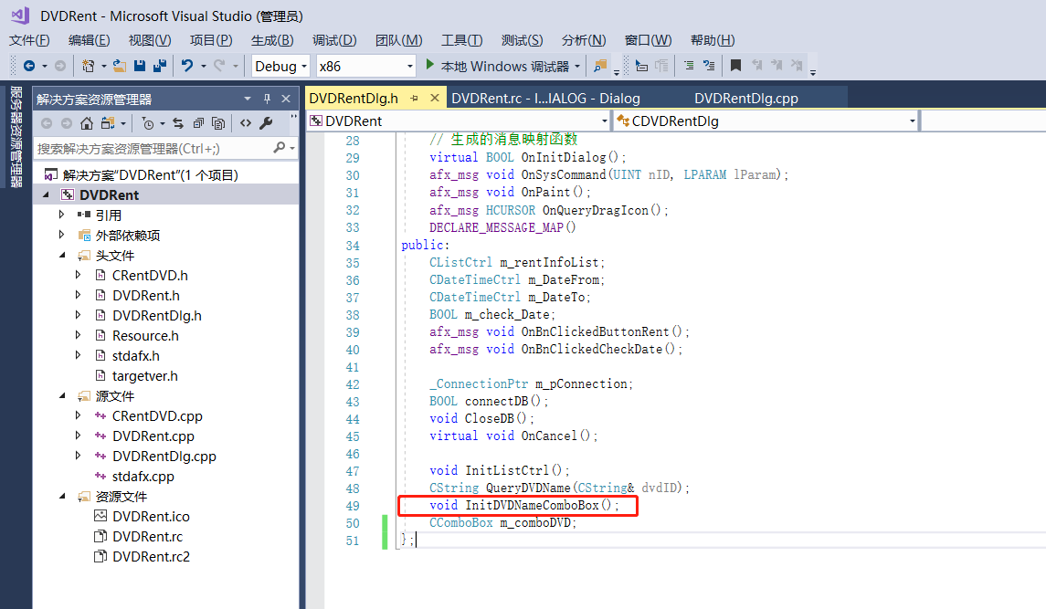Image resolution: width=1046 pixels, height=609 pixels.
Task: Click the Pending Changes Filter clock icon
Action: point(148,123)
